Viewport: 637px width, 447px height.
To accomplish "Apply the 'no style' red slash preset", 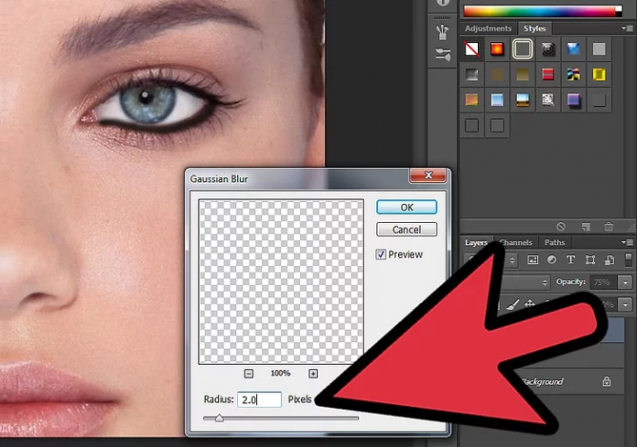I will click(471, 49).
